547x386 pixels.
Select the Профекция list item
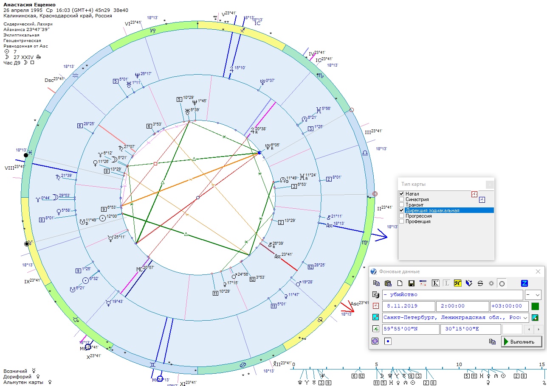click(417, 221)
